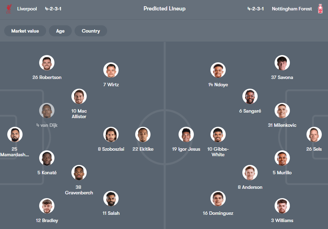Click the Nottingham Forest team name link
Viewport: 328px width, 229px height.
click(292, 9)
